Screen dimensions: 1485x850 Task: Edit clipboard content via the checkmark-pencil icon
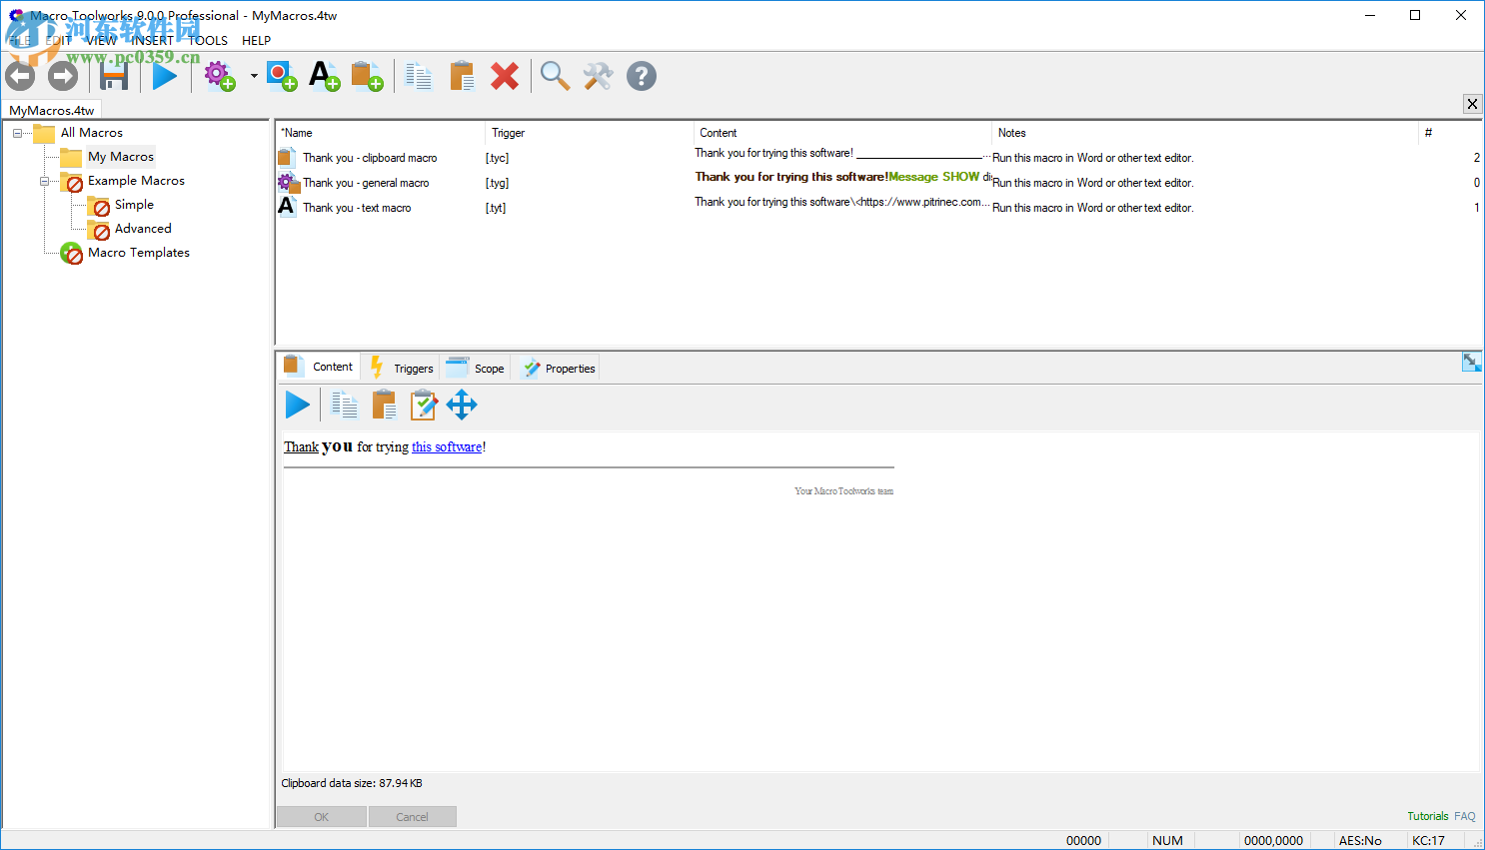pyautogui.click(x=423, y=405)
